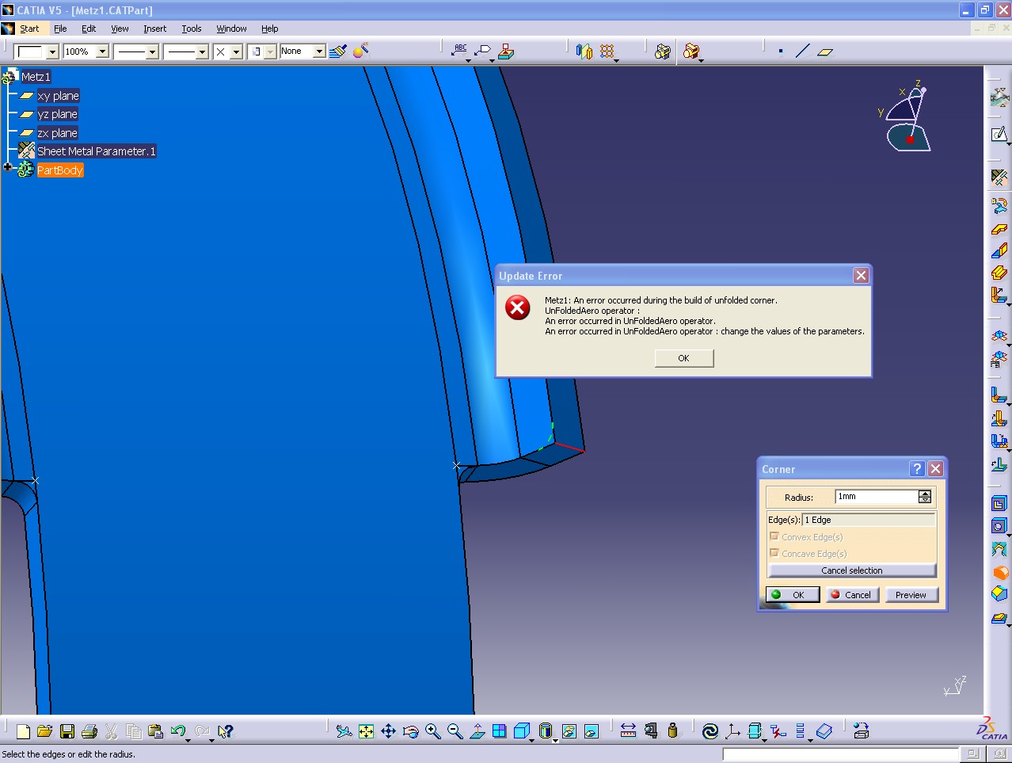The height and width of the screenshot is (763, 1012).
Task: Click Preview in the Corner dialog
Action: coord(911,594)
